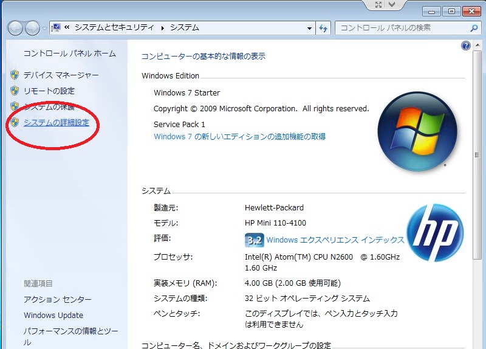
Task: Click the HP logo image
Action: [435, 233]
